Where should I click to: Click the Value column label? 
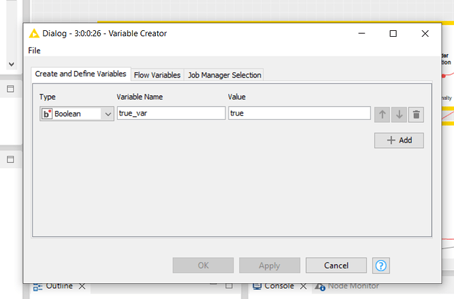(237, 97)
